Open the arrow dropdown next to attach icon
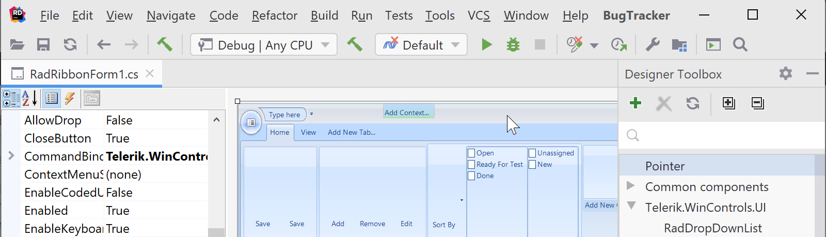Screen dimensions: 826x237 coord(594,45)
